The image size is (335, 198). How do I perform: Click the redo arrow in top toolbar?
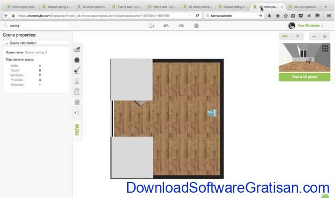point(181,26)
